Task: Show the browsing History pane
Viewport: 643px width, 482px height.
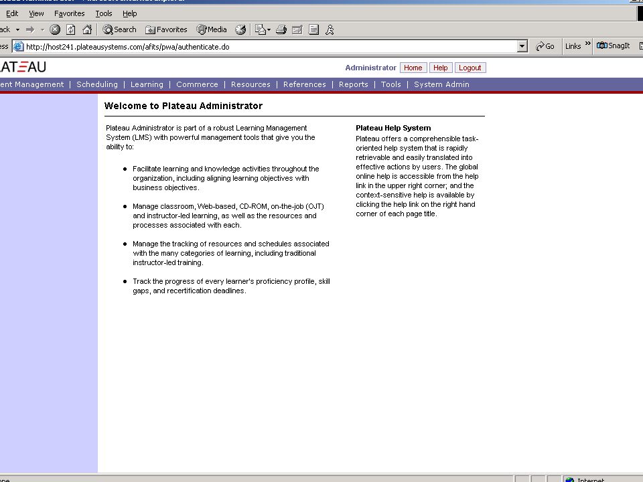Action: [240, 29]
